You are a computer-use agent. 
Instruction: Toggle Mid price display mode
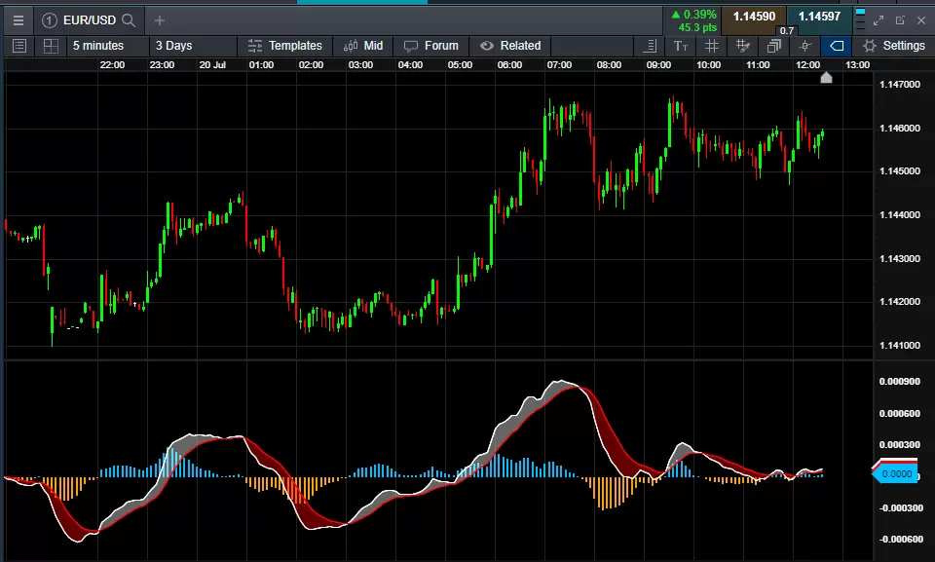point(362,45)
